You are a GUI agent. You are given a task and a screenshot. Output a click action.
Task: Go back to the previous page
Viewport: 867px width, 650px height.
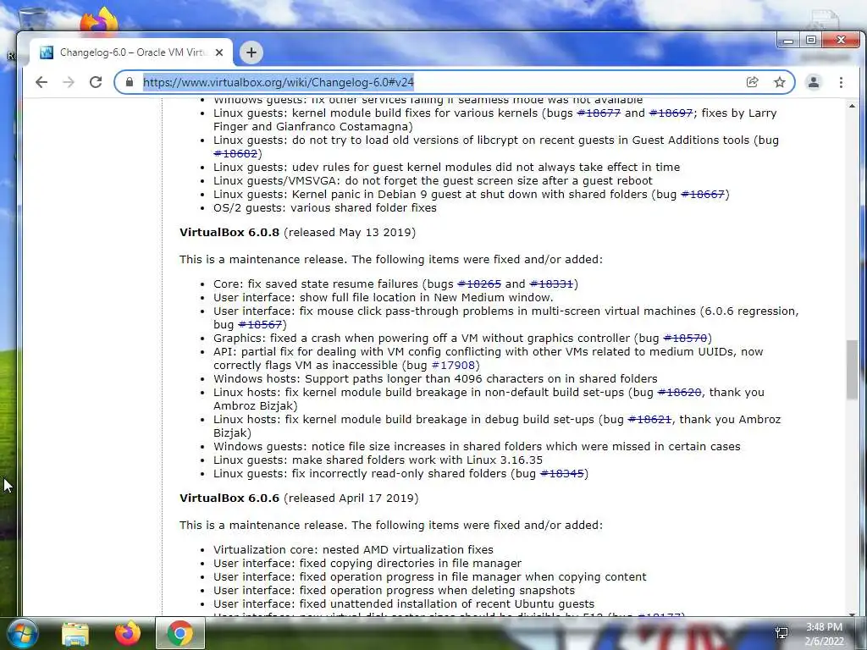(x=41, y=82)
